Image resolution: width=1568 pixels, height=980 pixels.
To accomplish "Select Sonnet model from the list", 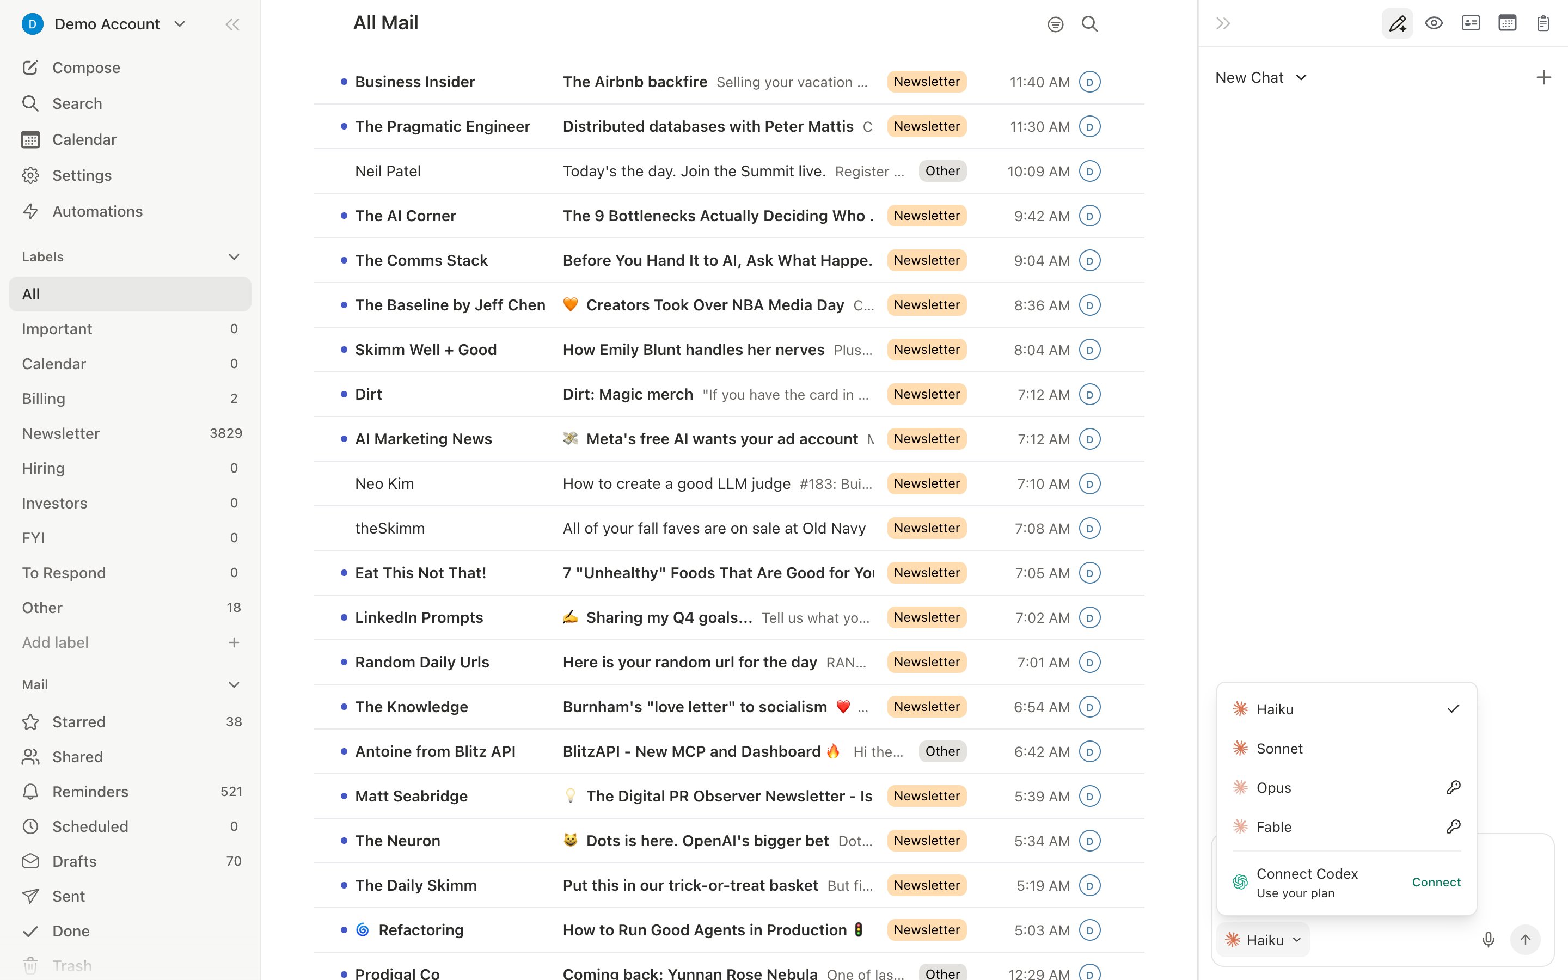I will click(1346, 749).
